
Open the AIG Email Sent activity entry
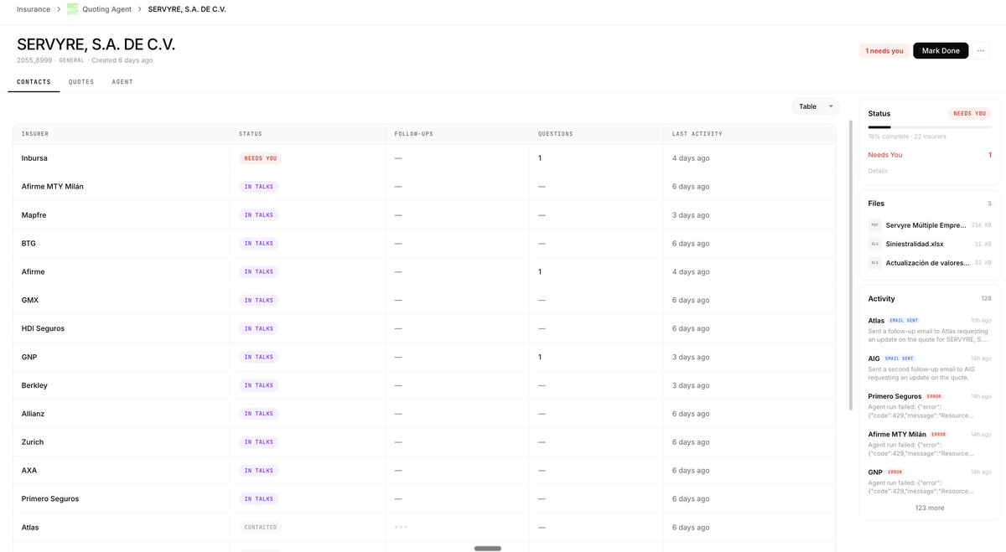click(x=930, y=368)
